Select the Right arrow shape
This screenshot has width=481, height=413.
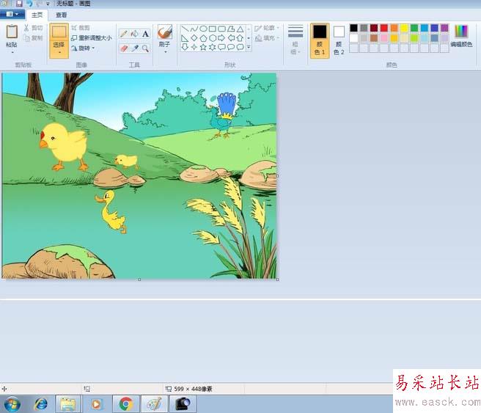pyautogui.click(x=221, y=38)
